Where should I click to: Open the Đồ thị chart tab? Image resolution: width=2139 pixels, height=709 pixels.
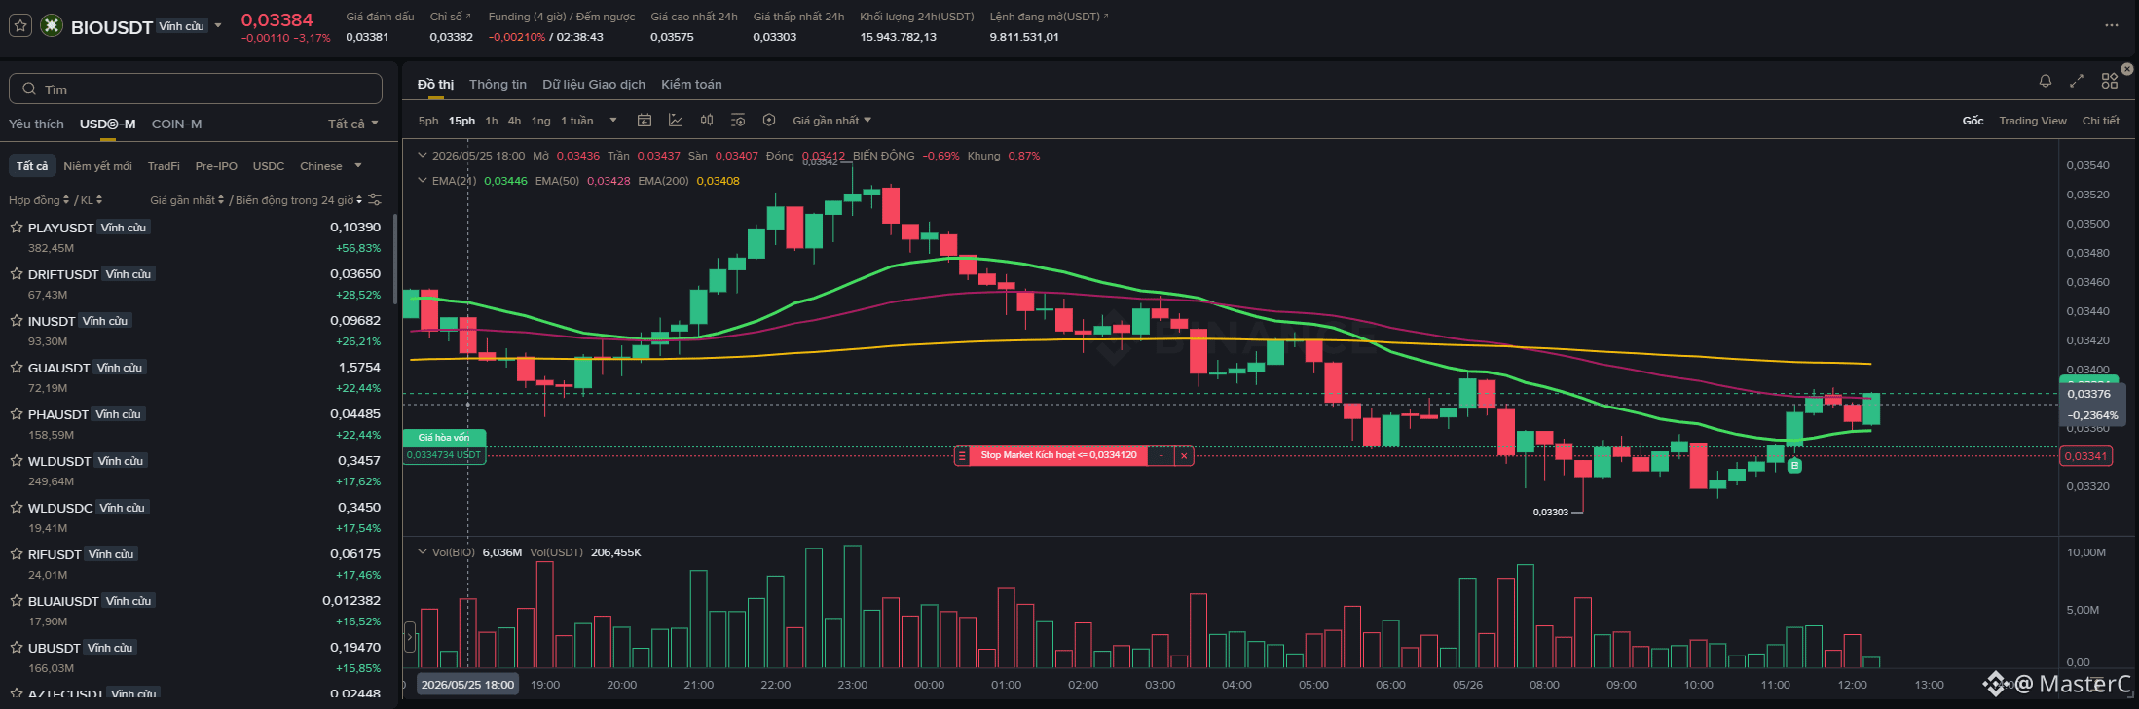coord(435,85)
